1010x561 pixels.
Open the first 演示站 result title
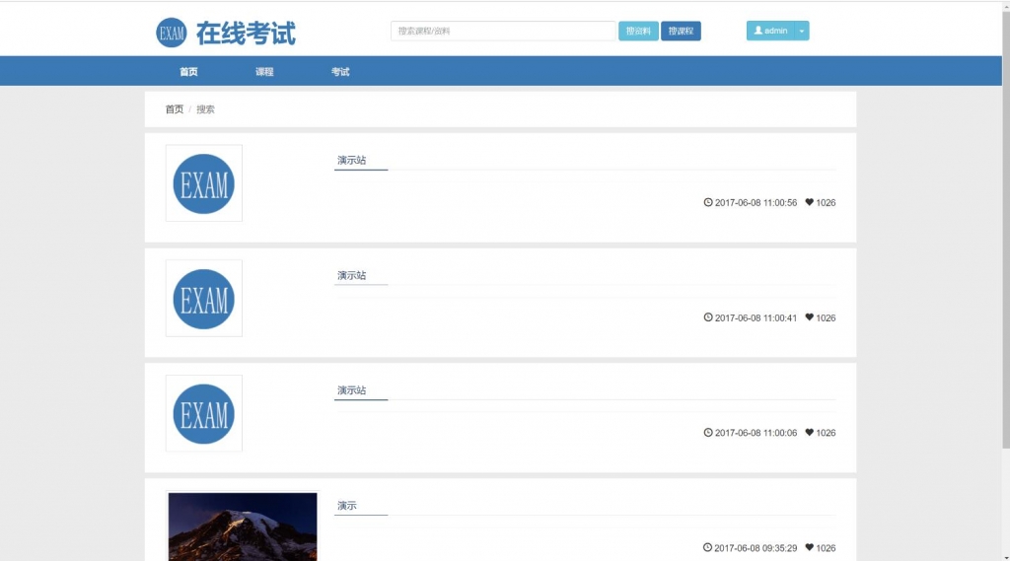(x=351, y=160)
